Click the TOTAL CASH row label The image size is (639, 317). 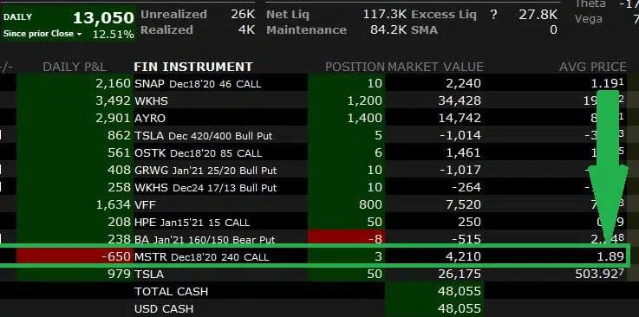171,291
